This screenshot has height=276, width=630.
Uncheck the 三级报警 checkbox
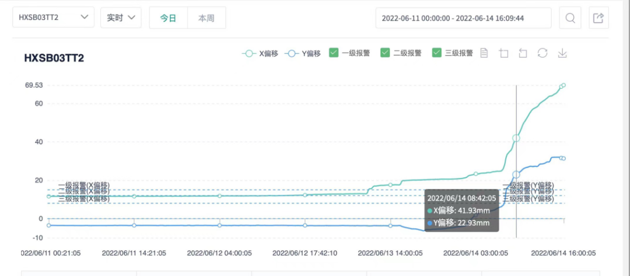436,53
